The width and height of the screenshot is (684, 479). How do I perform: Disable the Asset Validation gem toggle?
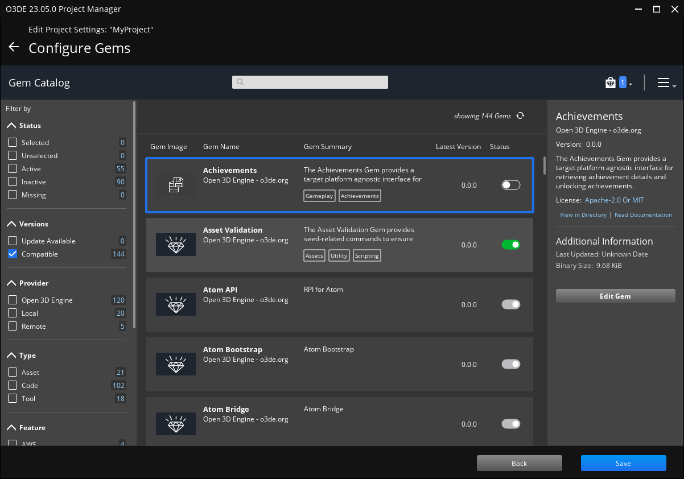[x=510, y=244]
